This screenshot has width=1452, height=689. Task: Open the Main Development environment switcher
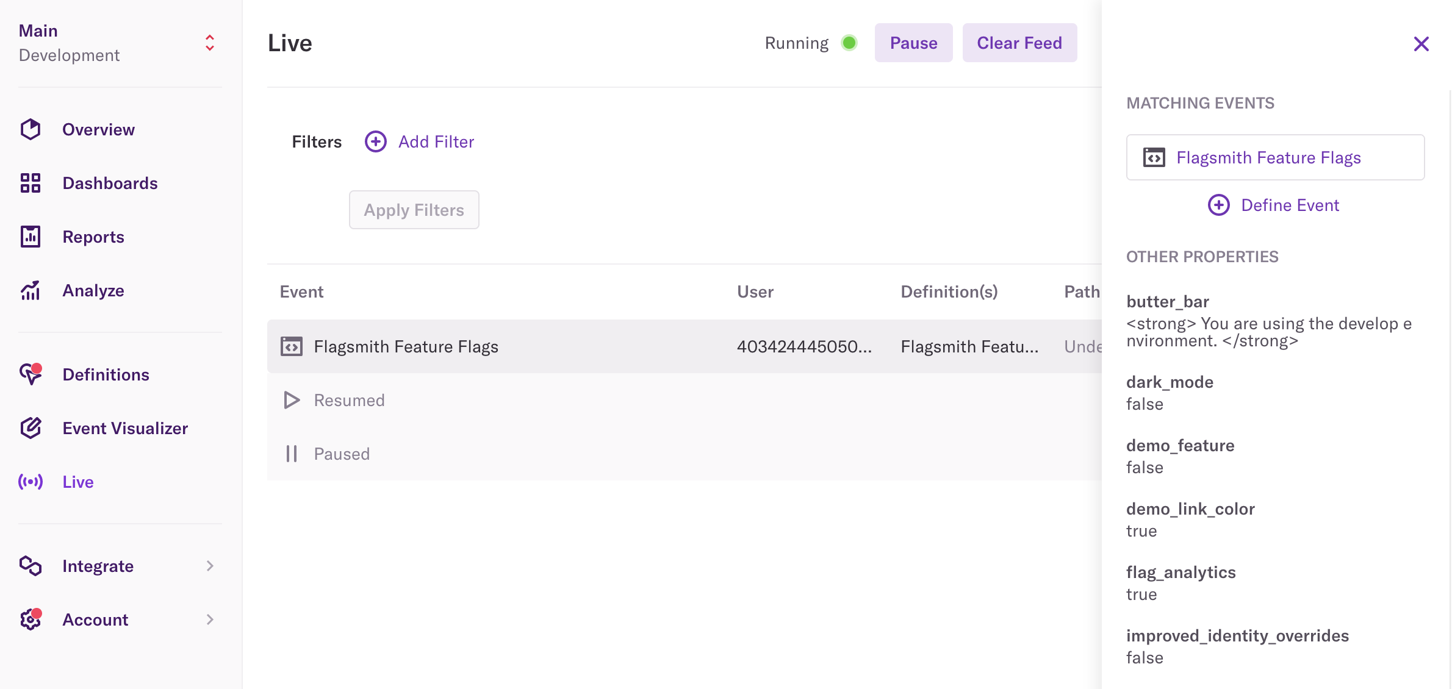[x=209, y=43]
